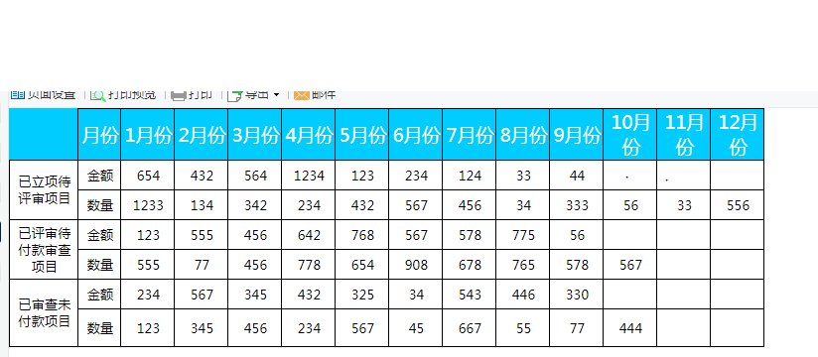This screenshot has height=357, width=818.
Task: Select the cell with value 44
Action: click(x=577, y=176)
